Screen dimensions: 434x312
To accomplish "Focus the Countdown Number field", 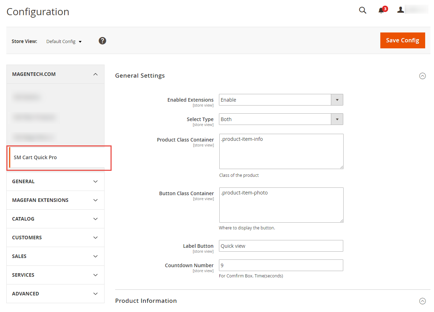I will click(x=281, y=265).
